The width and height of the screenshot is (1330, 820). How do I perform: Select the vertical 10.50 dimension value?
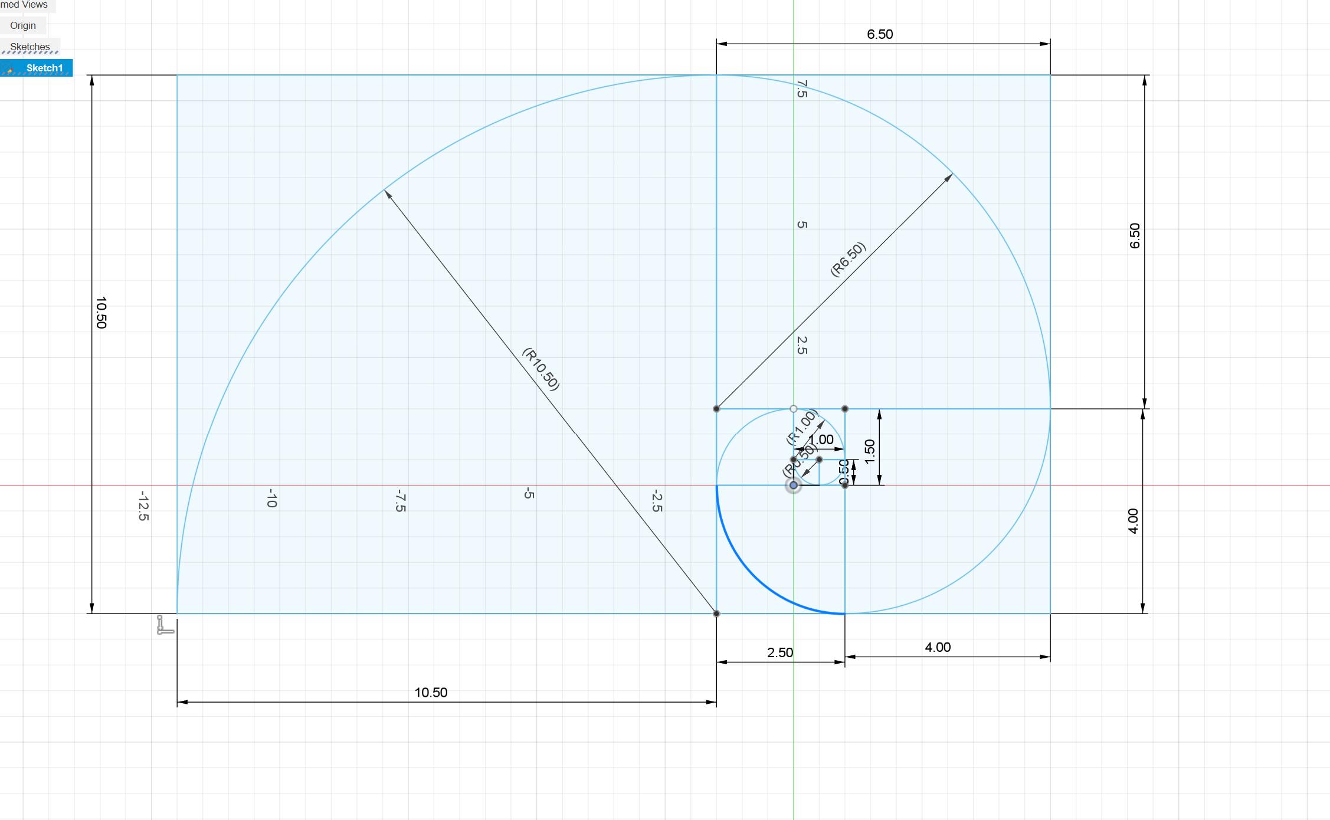(x=101, y=313)
